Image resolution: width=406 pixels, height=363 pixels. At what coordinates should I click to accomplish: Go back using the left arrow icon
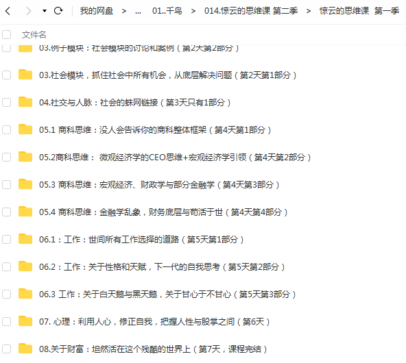[x=8, y=11]
